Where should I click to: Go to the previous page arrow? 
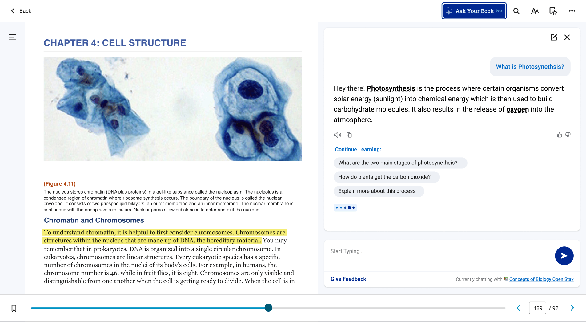[518, 308]
